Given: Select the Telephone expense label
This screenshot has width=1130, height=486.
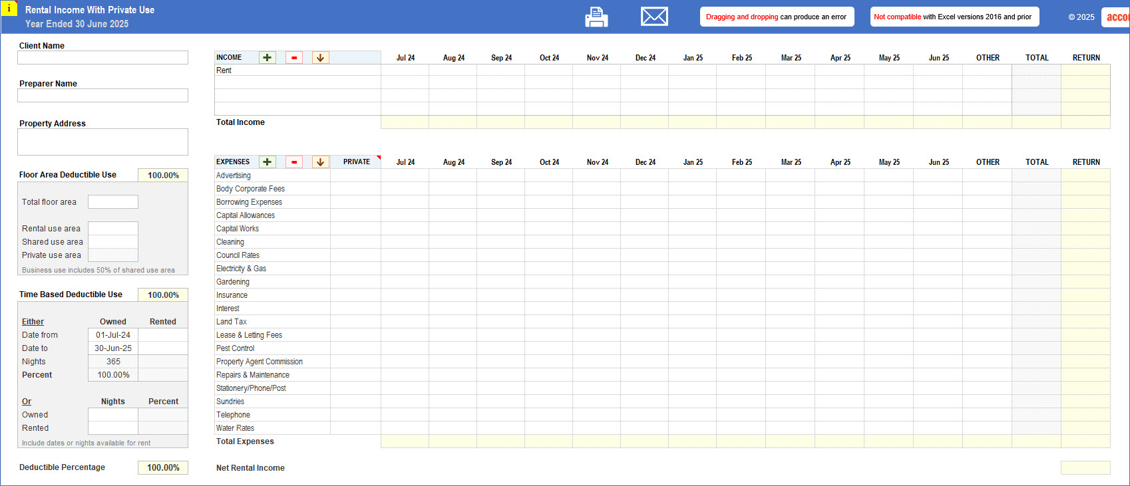Looking at the screenshot, I should (x=233, y=415).
